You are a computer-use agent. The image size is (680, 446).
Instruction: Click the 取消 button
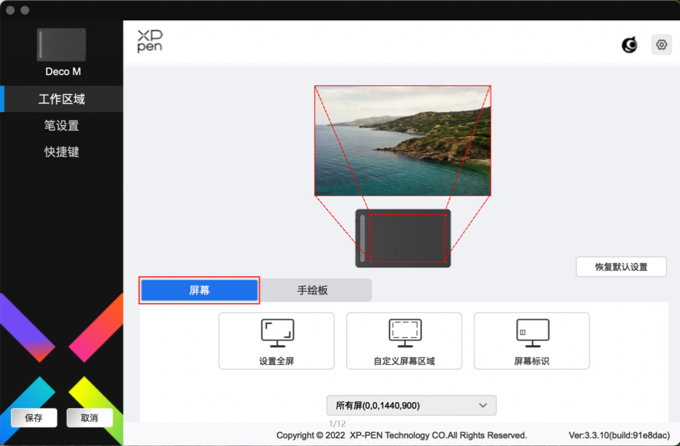coord(90,418)
